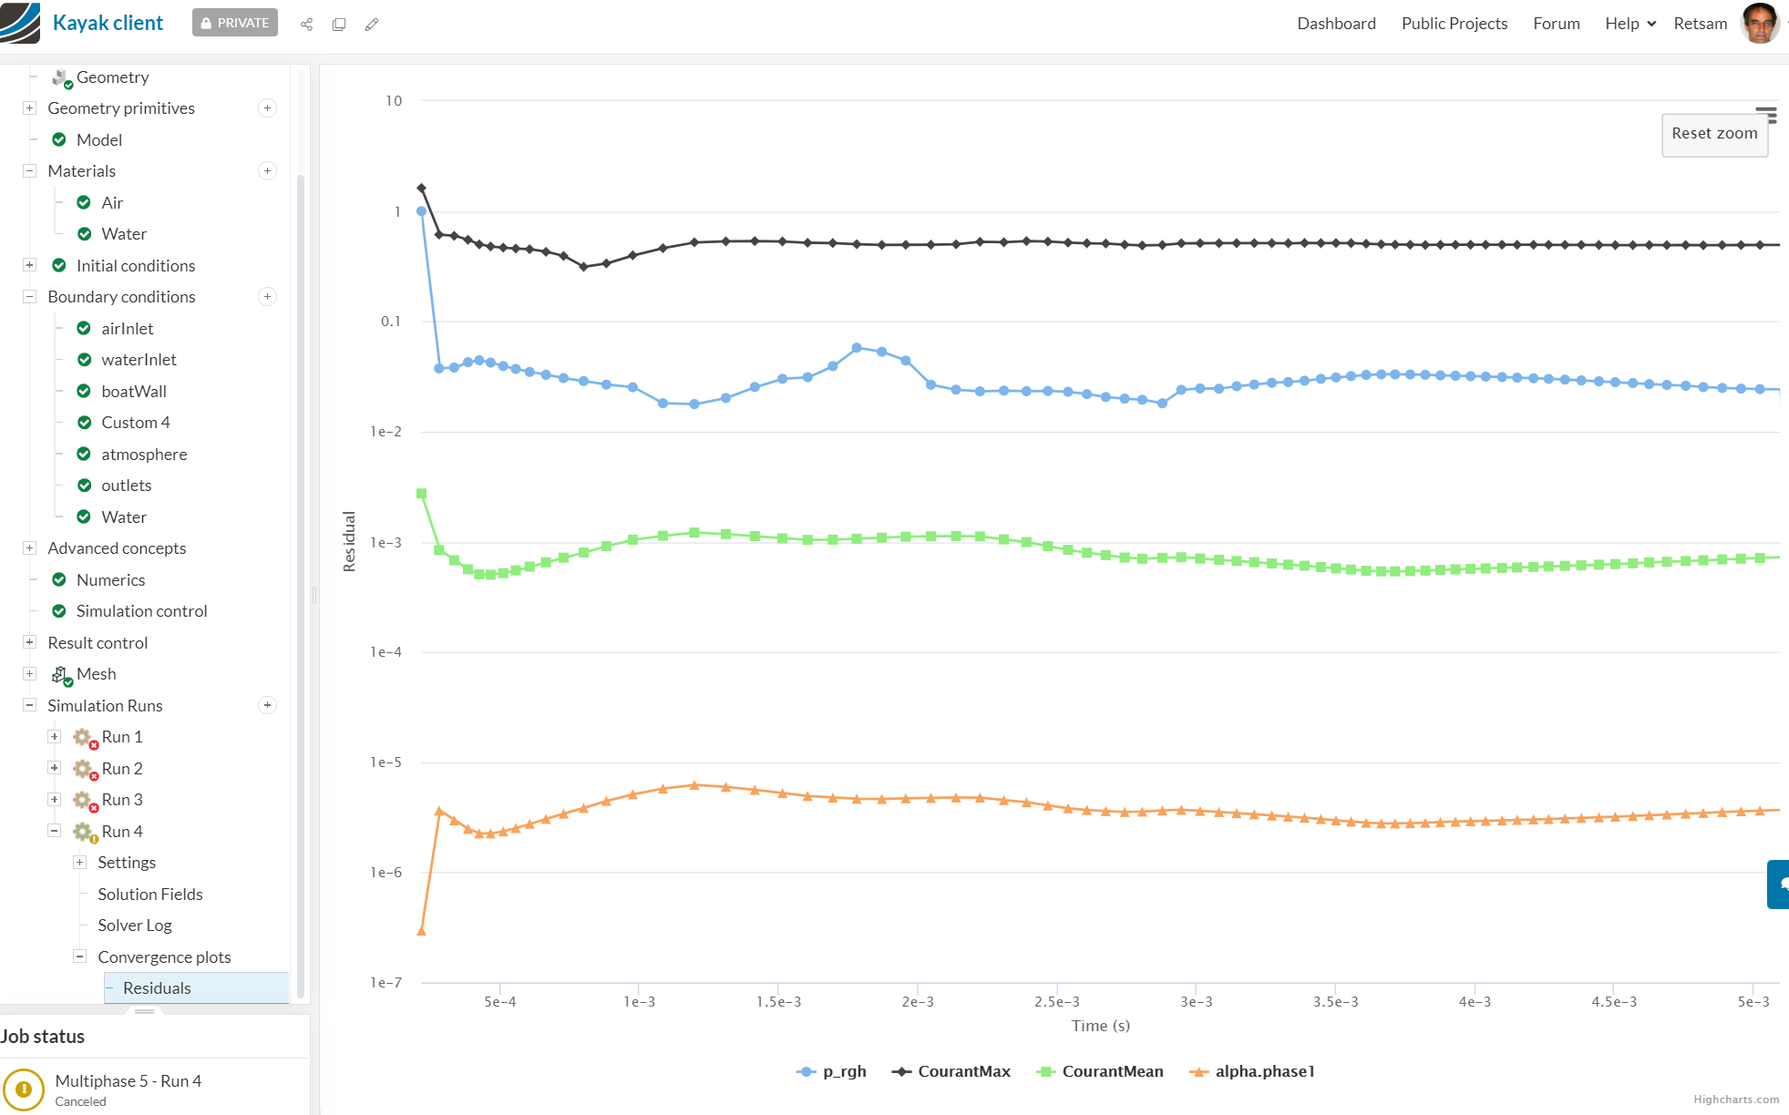
Task: Click the copy project icon
Action: 339,25
